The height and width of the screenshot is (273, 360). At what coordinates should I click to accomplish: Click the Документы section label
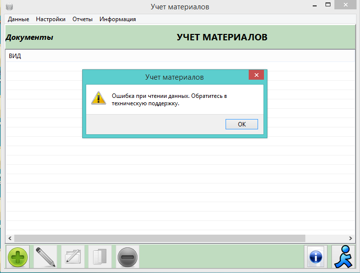coord(29,37)
